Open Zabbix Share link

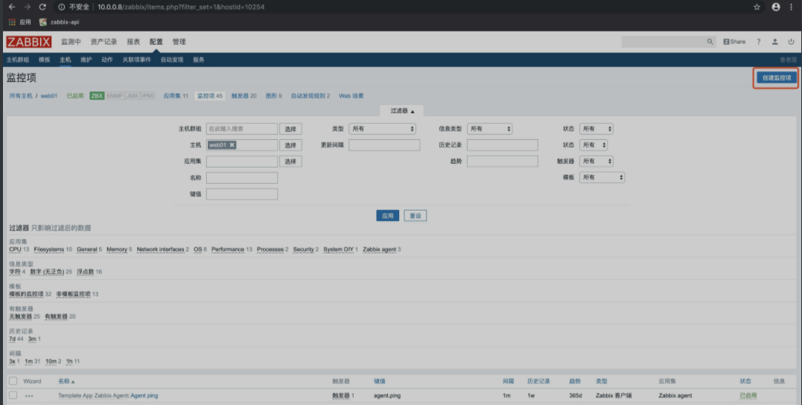[734, 42]
